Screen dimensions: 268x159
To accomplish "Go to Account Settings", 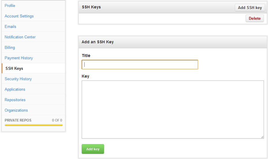I will point(19,16).
